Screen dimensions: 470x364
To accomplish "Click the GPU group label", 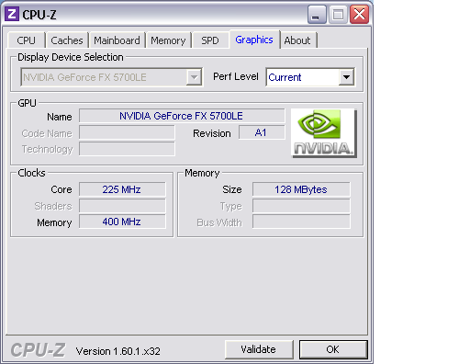I will (27, 103).
